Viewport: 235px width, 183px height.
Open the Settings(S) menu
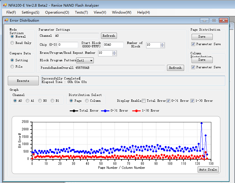30,12
